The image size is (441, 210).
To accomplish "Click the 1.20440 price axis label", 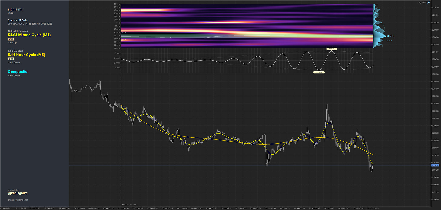I will point(435,82).
